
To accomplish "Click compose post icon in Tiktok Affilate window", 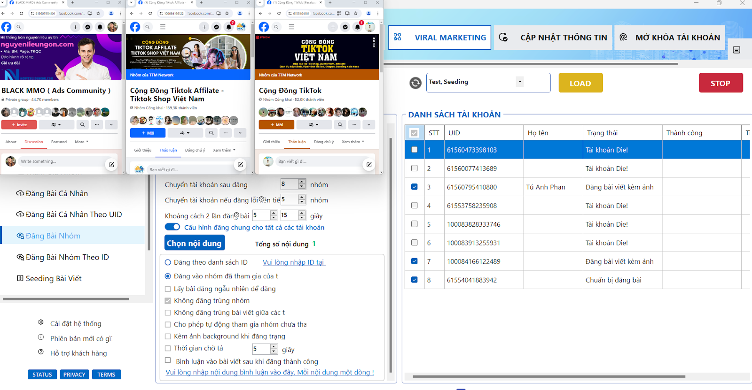I will 240,165.
